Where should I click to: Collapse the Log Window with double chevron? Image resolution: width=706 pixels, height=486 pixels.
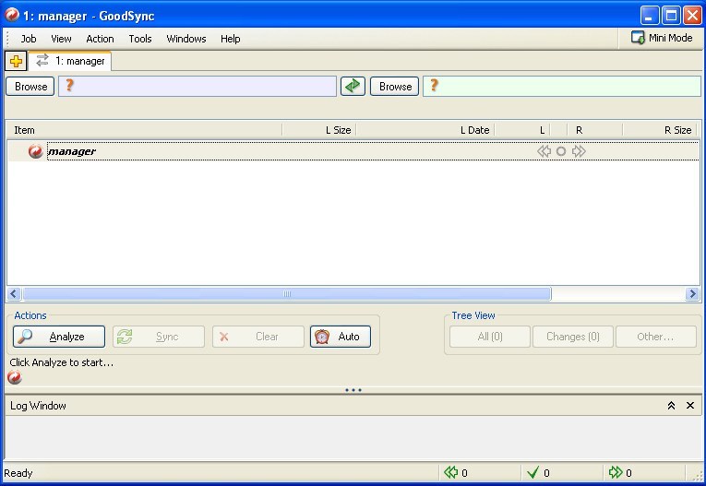click(671, 406)
